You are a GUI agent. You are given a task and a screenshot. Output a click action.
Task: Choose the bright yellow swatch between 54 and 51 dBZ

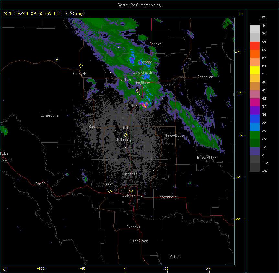click(x=254, y=70)
